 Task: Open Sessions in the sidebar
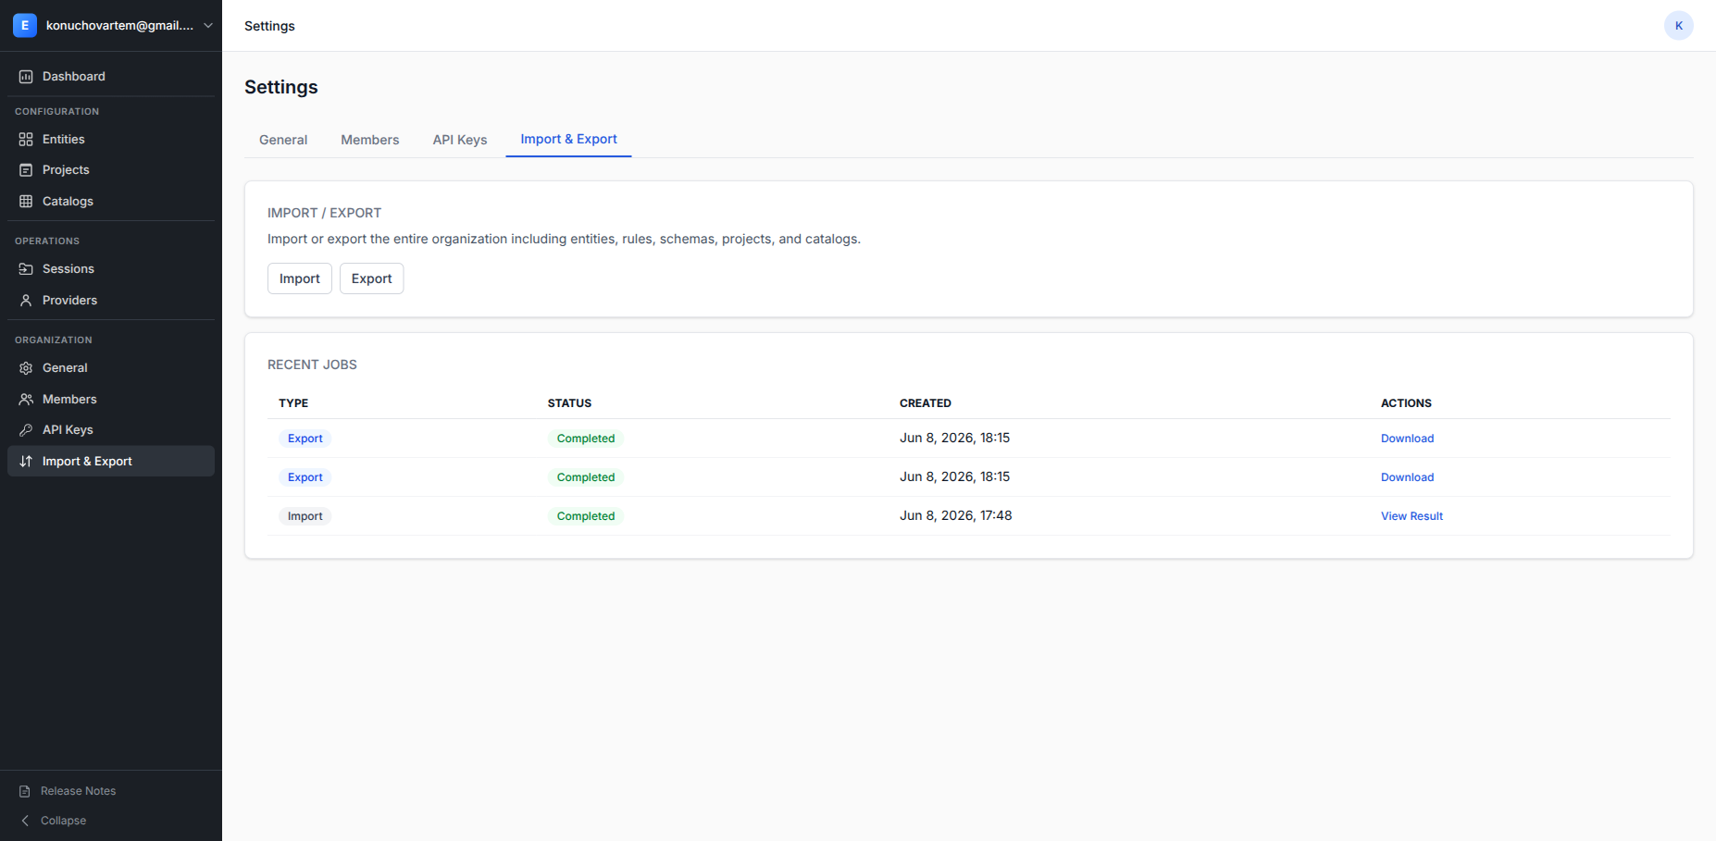point(111,269)
